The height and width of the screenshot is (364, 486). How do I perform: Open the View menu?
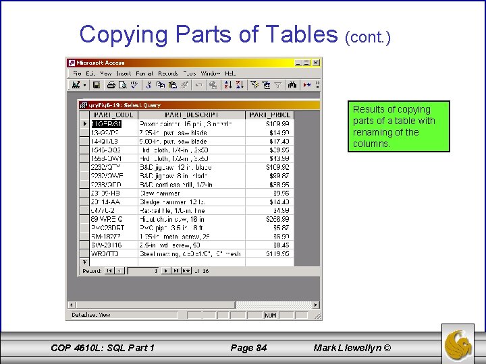(x=106, y=73)
